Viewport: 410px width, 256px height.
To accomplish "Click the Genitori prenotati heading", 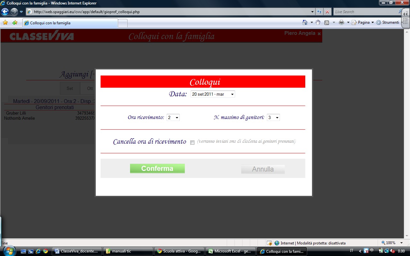I will [x=55, y=107].
